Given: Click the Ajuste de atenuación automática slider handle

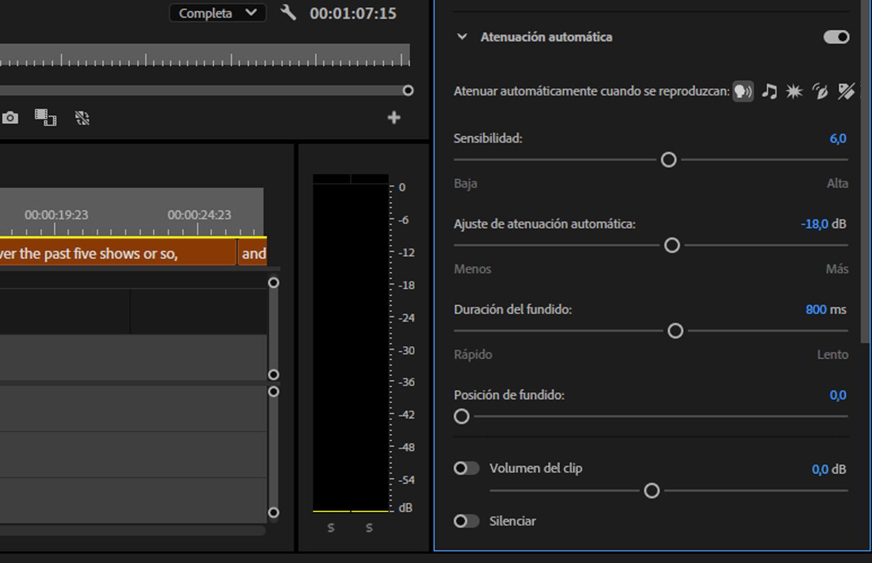Looking at the screenshot, I should [x=673, y=245].
